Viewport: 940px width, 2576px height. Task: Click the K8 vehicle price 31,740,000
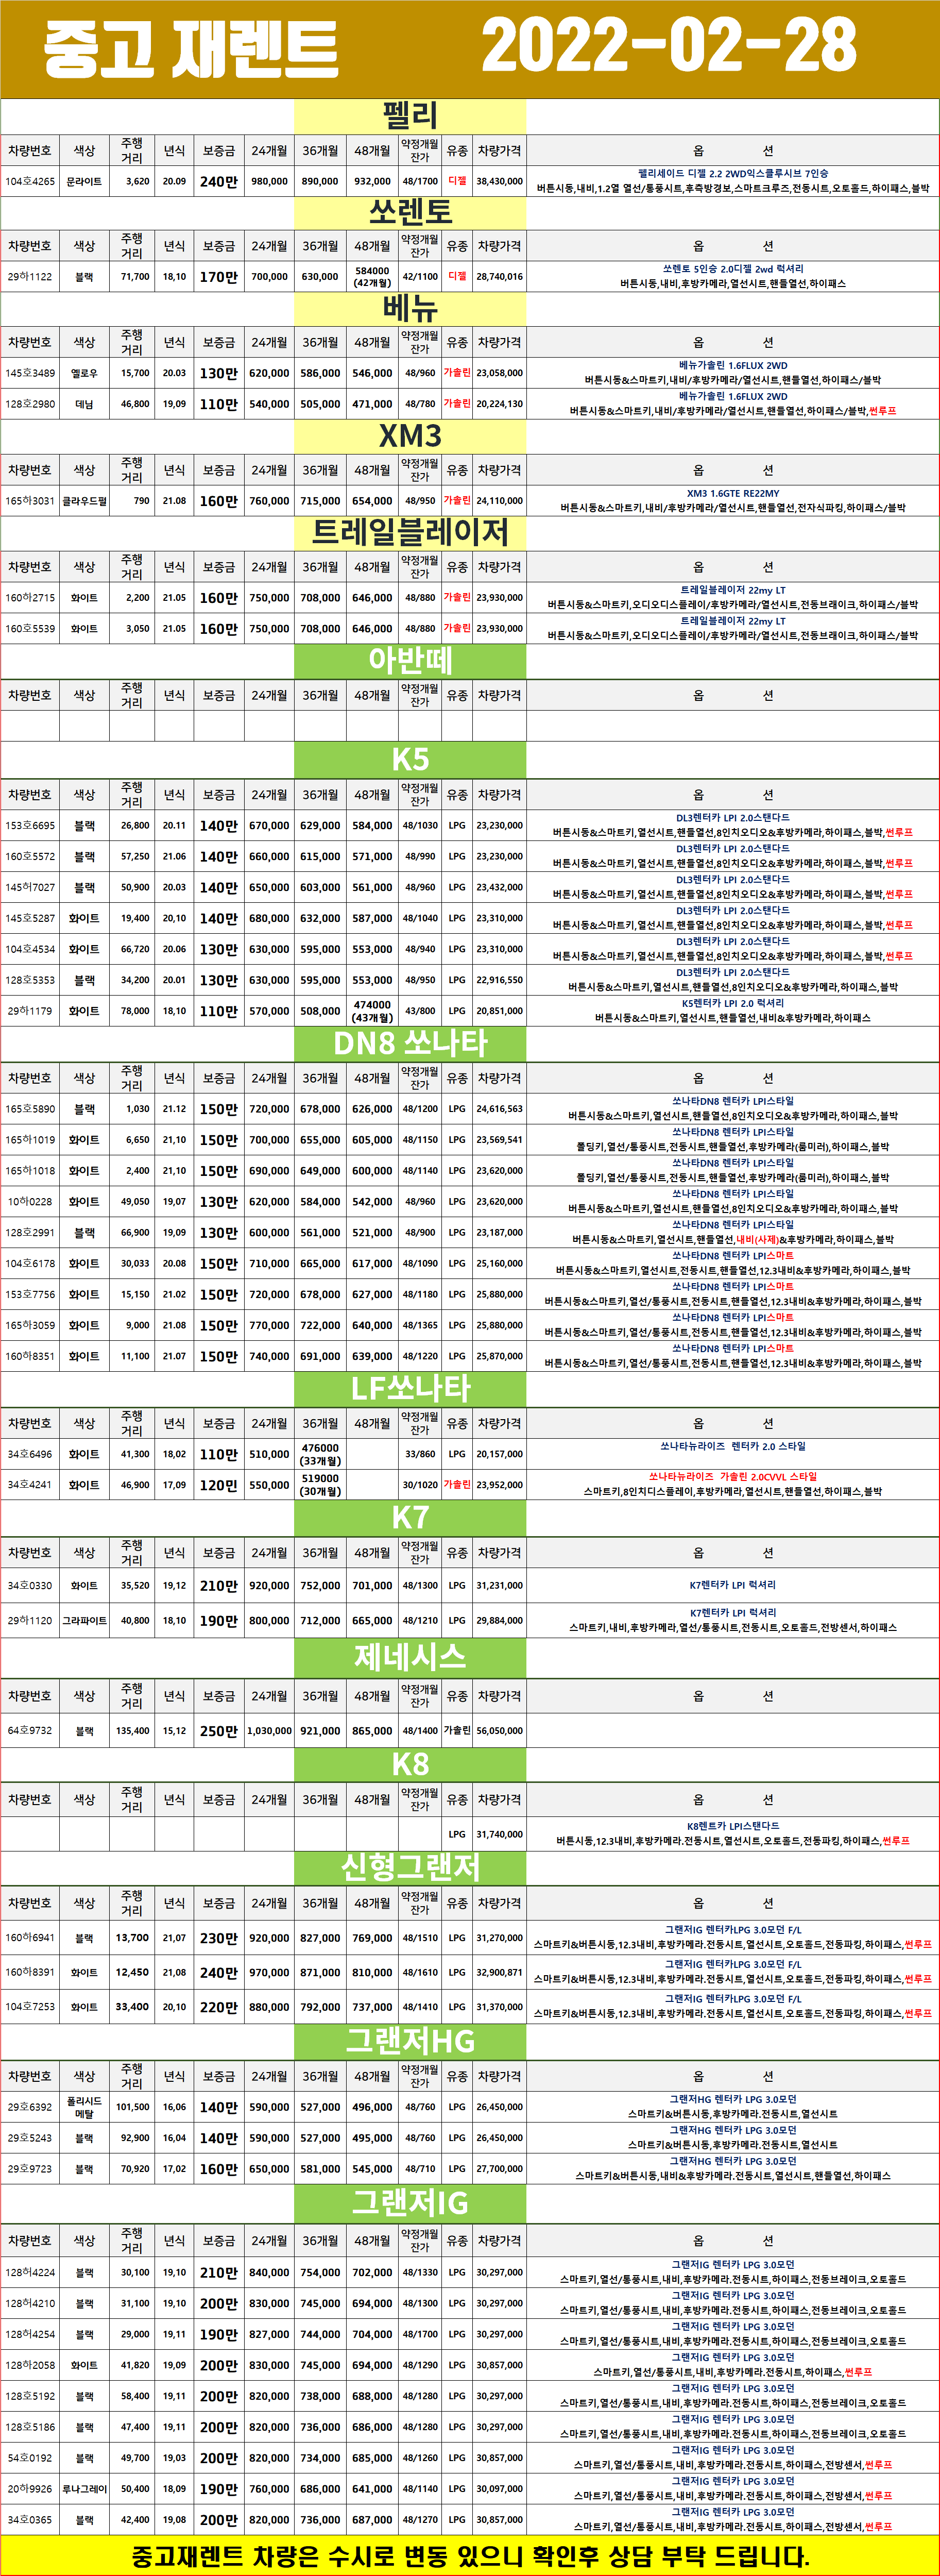click(500, 1835)
